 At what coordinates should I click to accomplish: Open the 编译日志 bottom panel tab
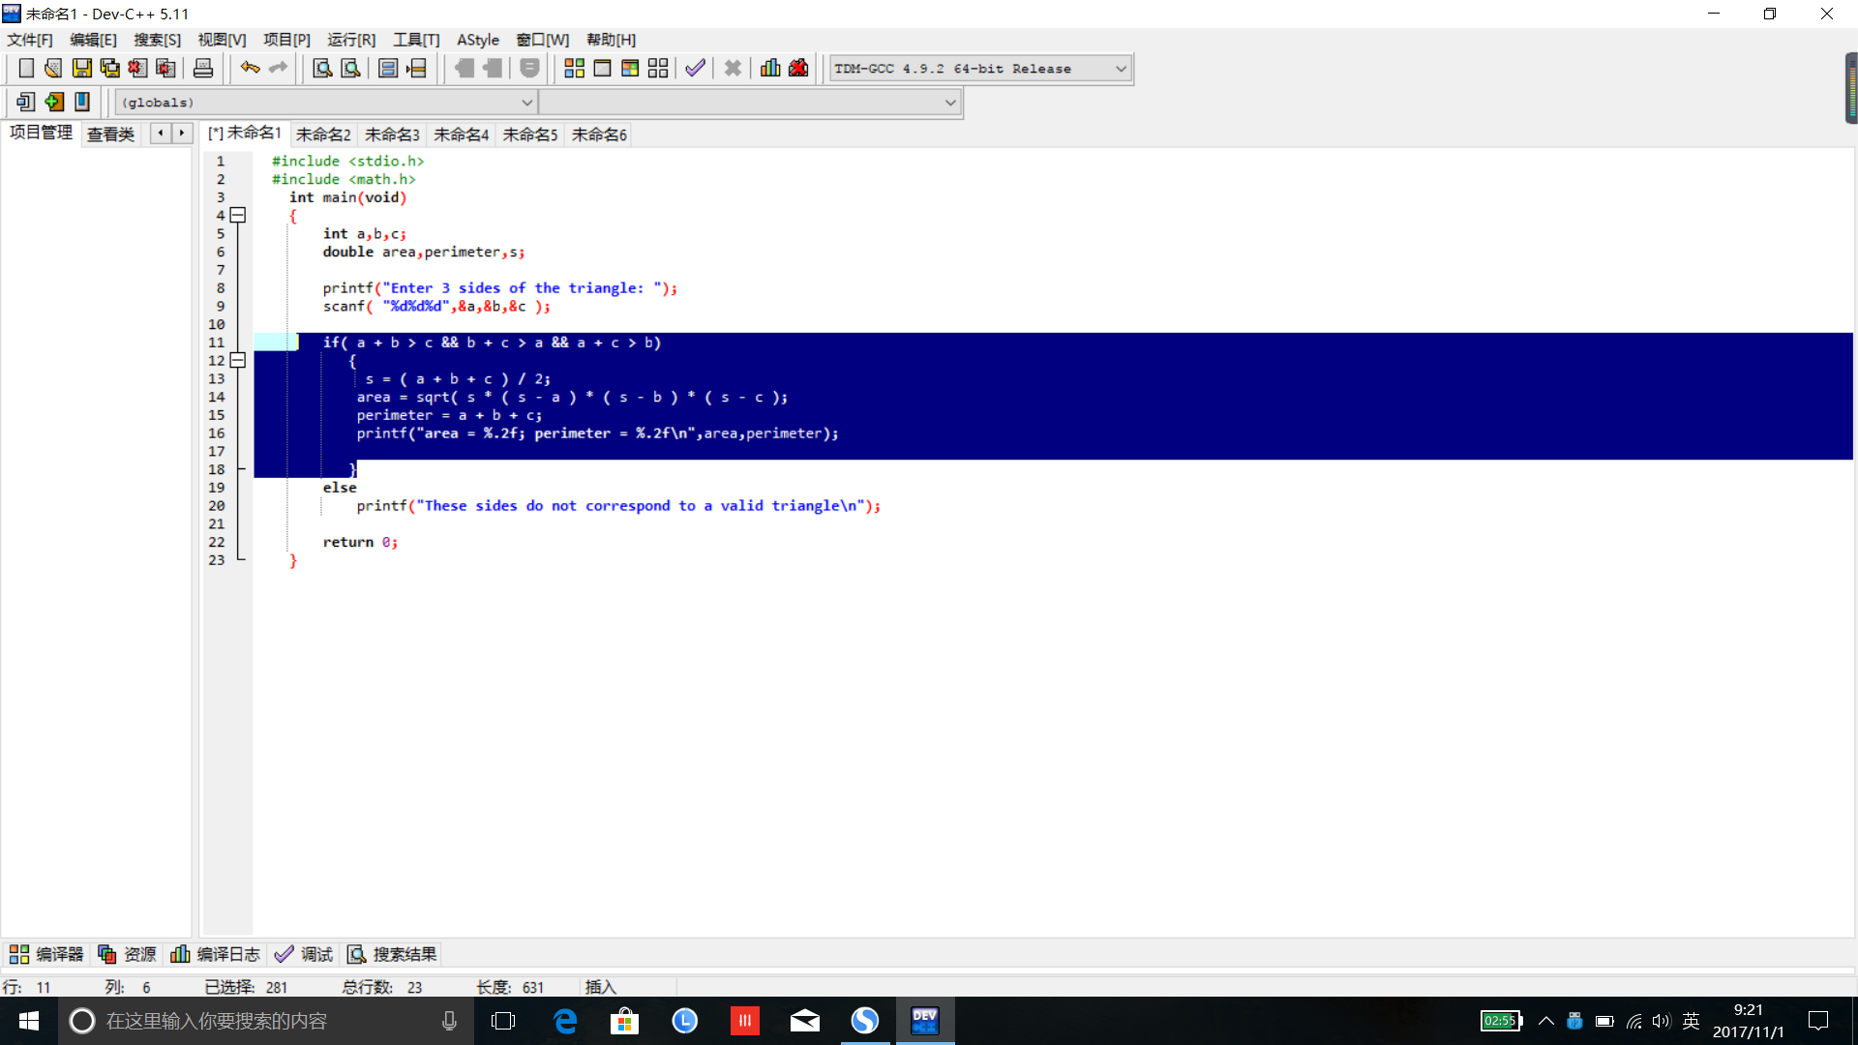(x=215, y=954)
